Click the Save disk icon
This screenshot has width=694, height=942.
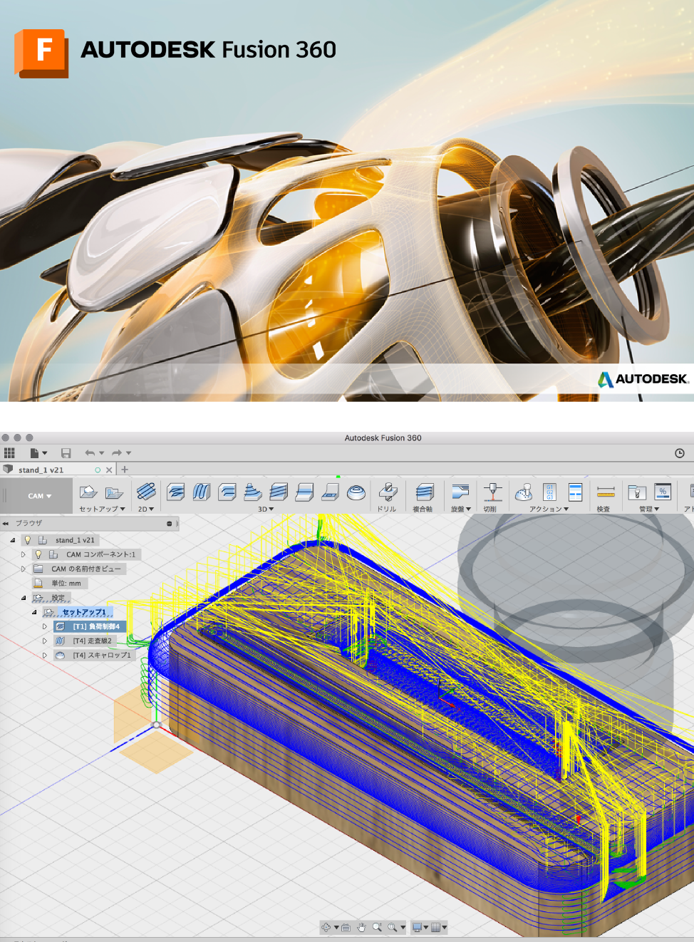click(x=66, y=453)
